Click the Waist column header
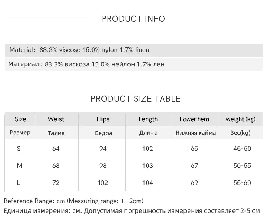267x224 pixels. coord(56,119)
